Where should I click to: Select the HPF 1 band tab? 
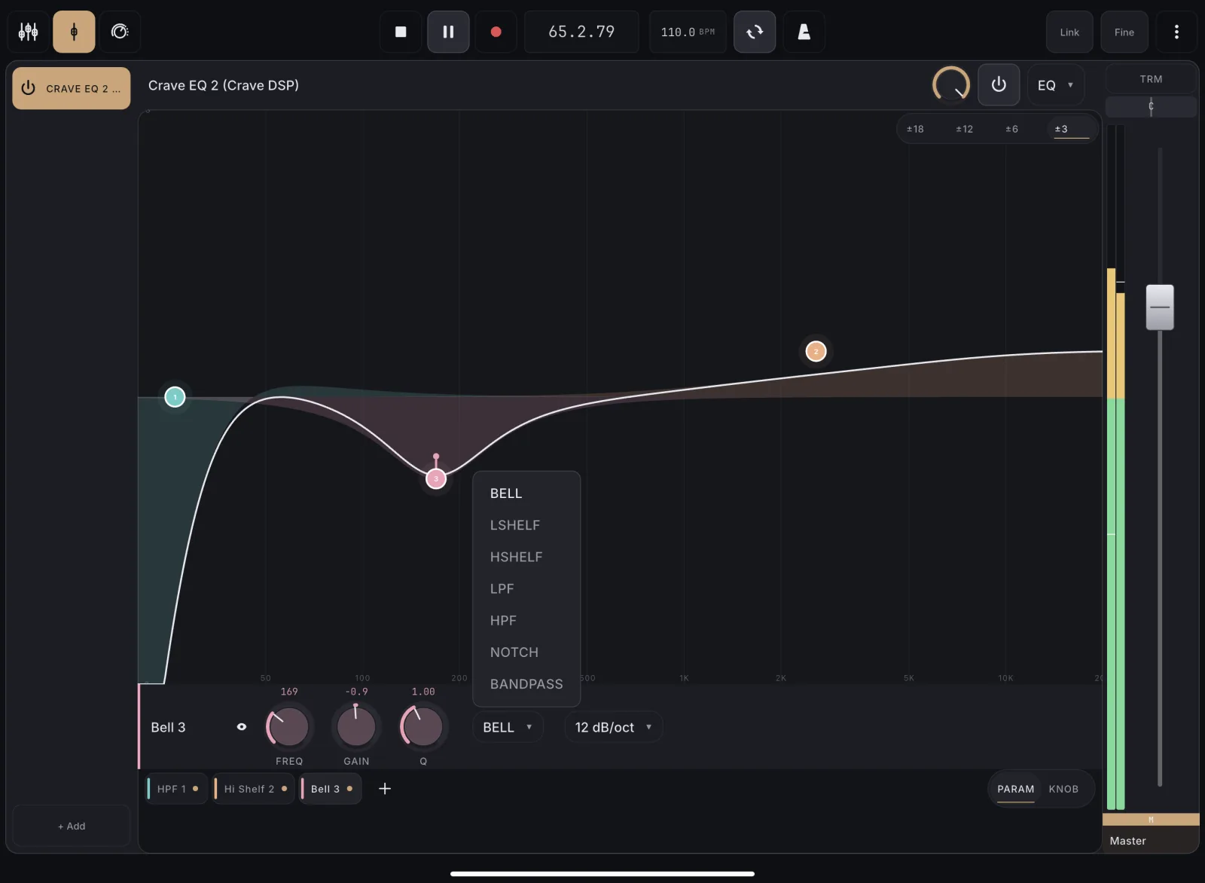(x=176, y=789)
